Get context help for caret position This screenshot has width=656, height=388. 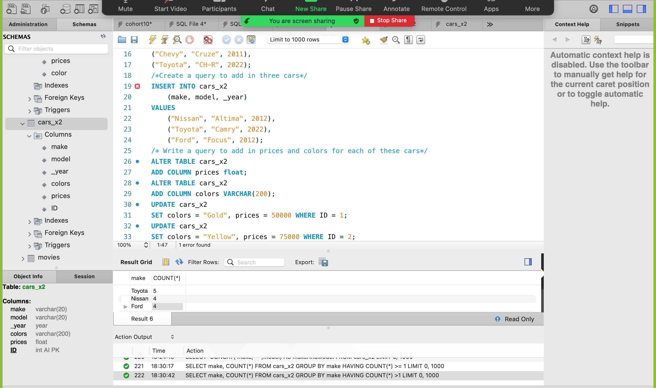tap(586, 40)
